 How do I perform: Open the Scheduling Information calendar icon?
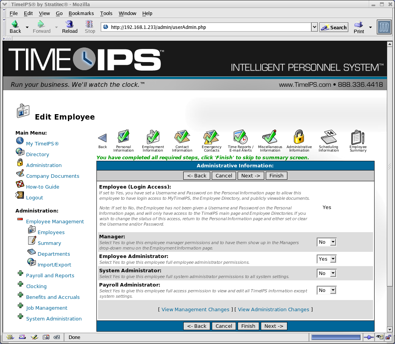point(329,136)
